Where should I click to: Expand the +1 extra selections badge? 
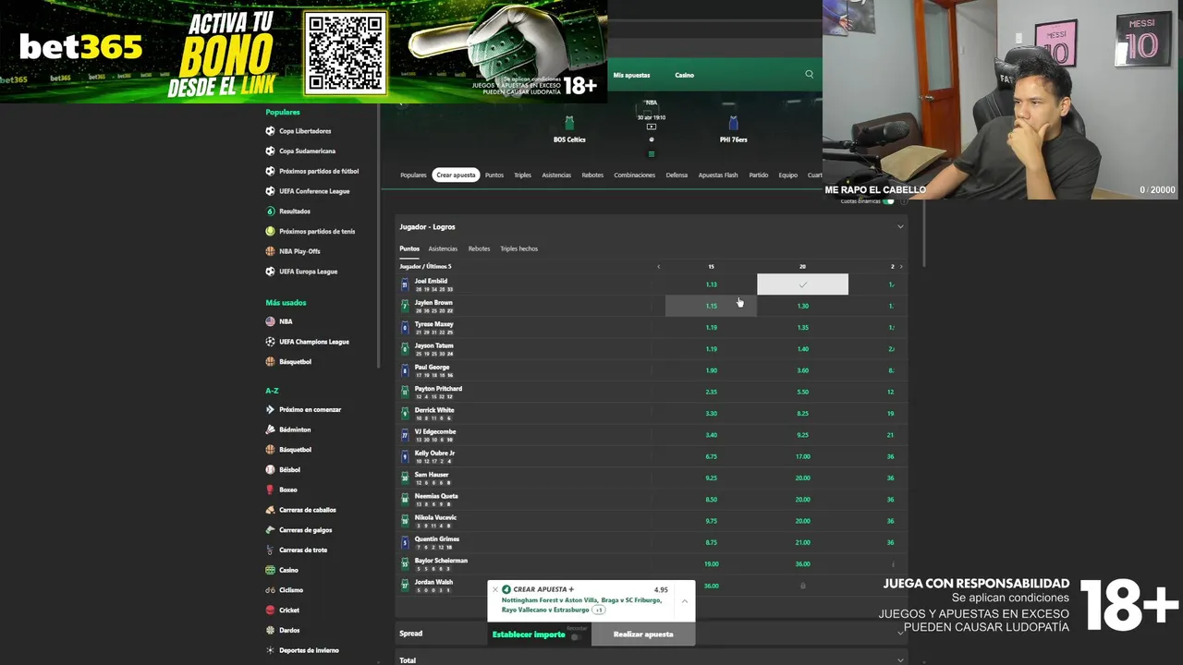click(599, 611)
